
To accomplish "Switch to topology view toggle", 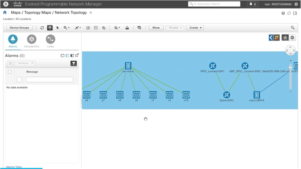I will tap(285, 38).
